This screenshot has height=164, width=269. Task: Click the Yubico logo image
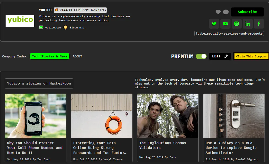coord(20,21)
